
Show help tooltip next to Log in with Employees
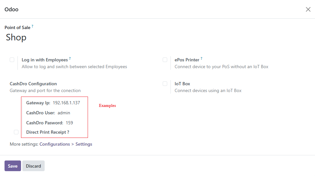click(x=70, y=58)
